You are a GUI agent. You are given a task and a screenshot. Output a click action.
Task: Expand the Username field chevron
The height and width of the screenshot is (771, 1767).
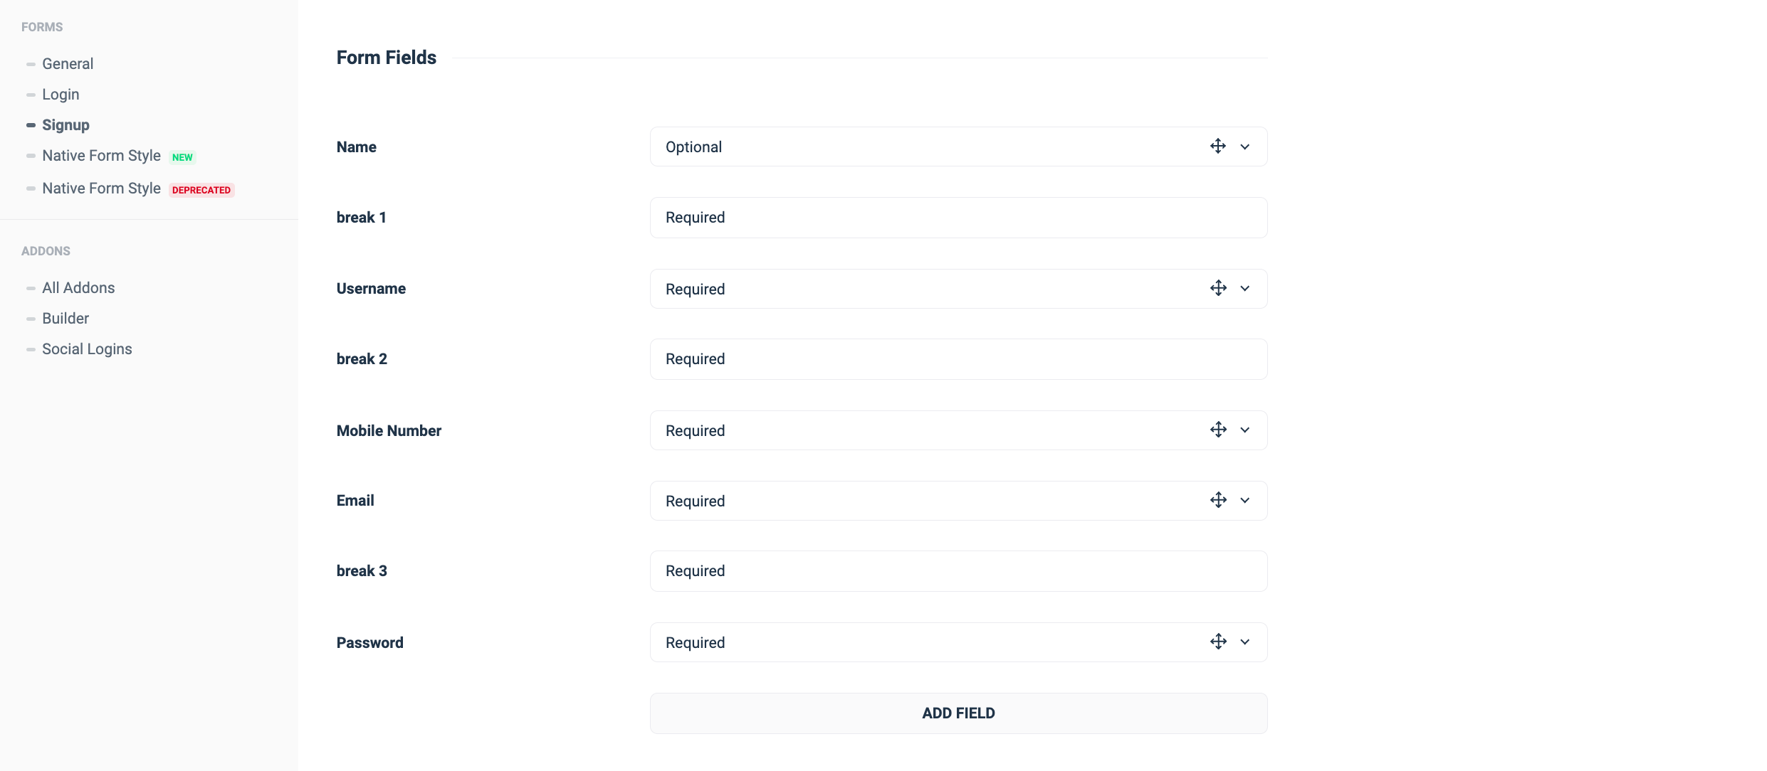[1245, 288]
